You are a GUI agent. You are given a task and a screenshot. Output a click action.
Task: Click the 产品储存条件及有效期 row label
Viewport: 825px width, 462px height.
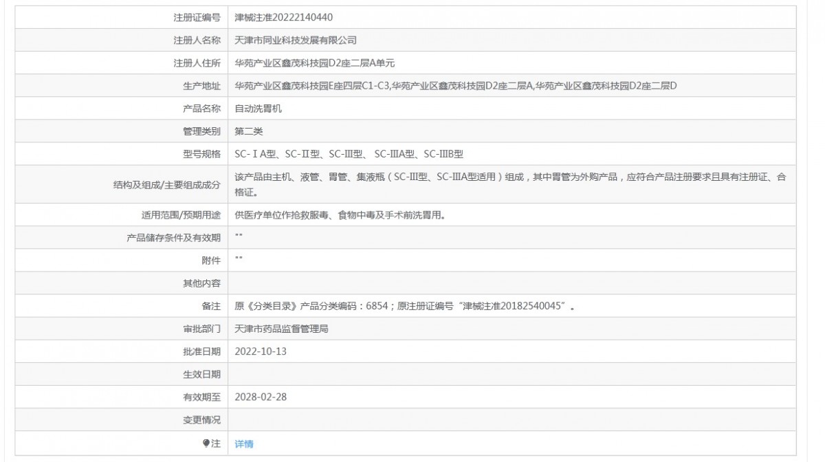point(174,238)
